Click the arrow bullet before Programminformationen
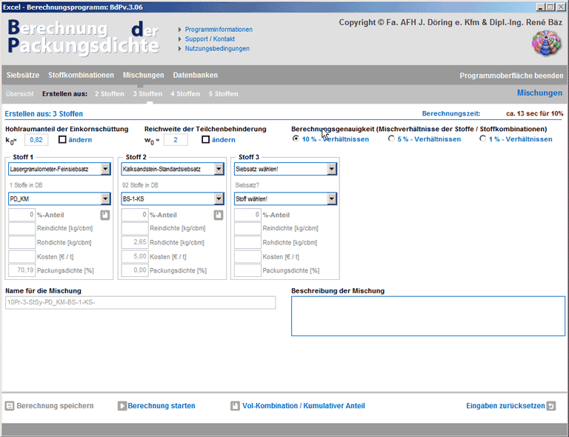The image size is (569, 437). point(179,30)
